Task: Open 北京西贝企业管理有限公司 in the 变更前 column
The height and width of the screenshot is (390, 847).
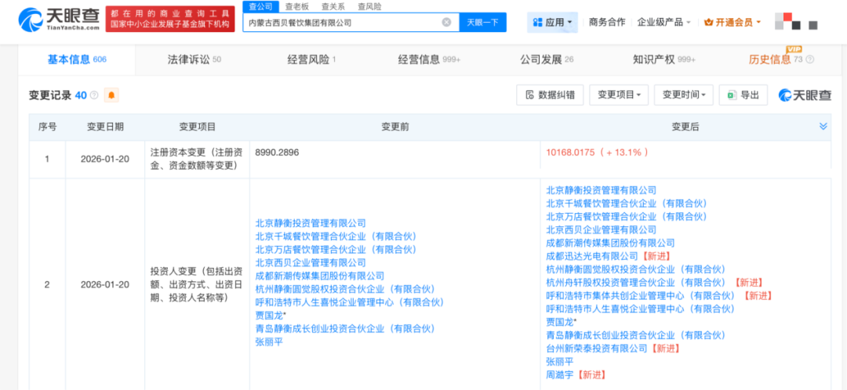Action: pyautogui.click(x=311, y=262)
